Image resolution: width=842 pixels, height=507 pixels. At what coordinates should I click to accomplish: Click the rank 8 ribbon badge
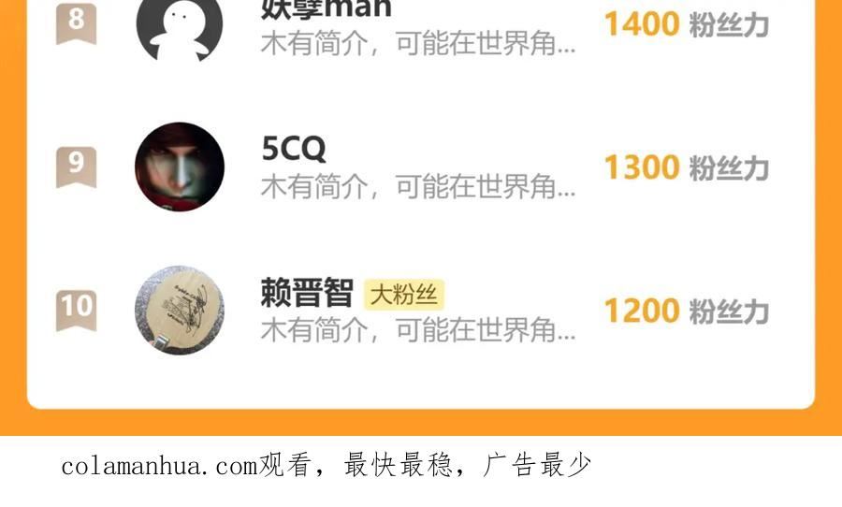click(x=77, y=23)
